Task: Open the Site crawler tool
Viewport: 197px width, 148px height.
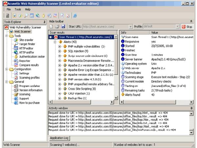Action: [x=26, y=40]
